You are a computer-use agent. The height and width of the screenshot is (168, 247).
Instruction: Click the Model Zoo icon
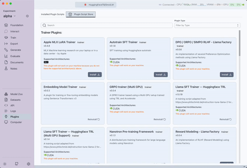pyautogui.click(x=6, y=94)
